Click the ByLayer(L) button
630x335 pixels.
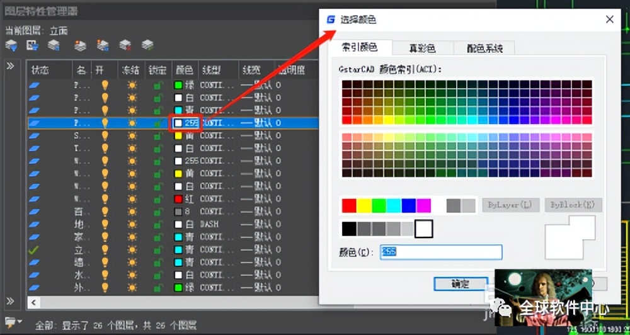click(510, 205)
